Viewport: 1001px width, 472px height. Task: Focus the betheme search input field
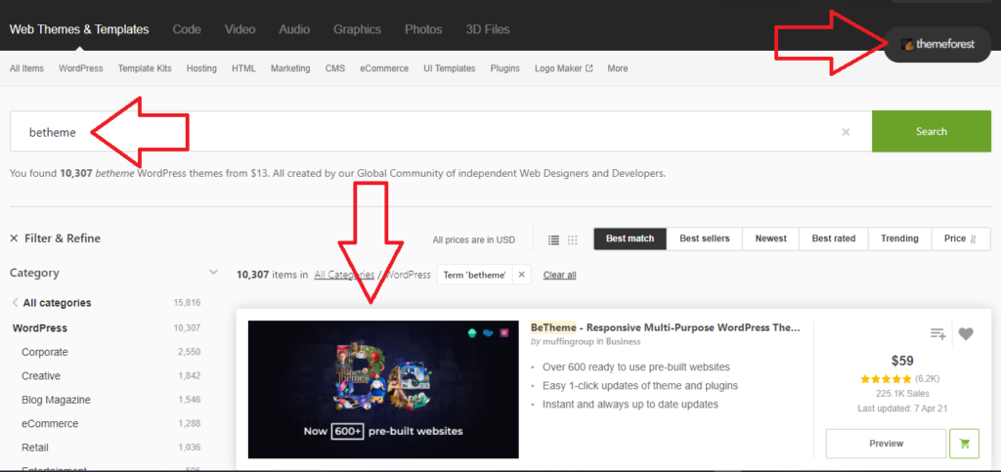(x=441, y=132)
